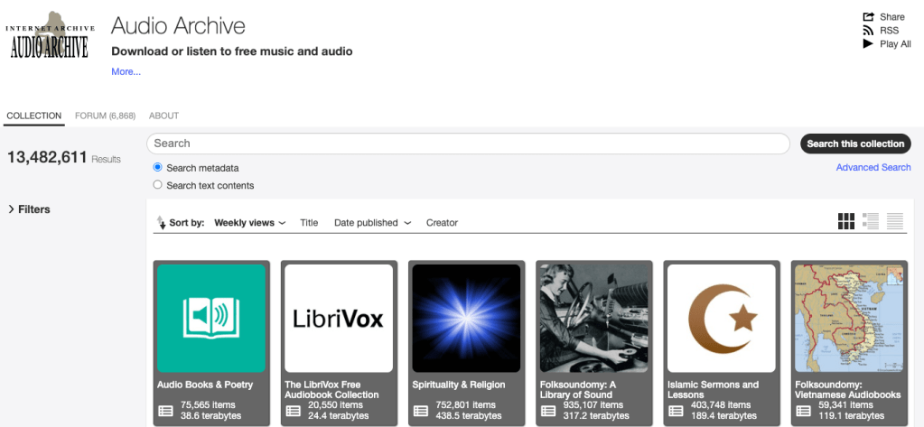The width and height of the screenshot is (924, 427).
Task: Select the Search metadata radio button
Action: [x=158, y=168]
